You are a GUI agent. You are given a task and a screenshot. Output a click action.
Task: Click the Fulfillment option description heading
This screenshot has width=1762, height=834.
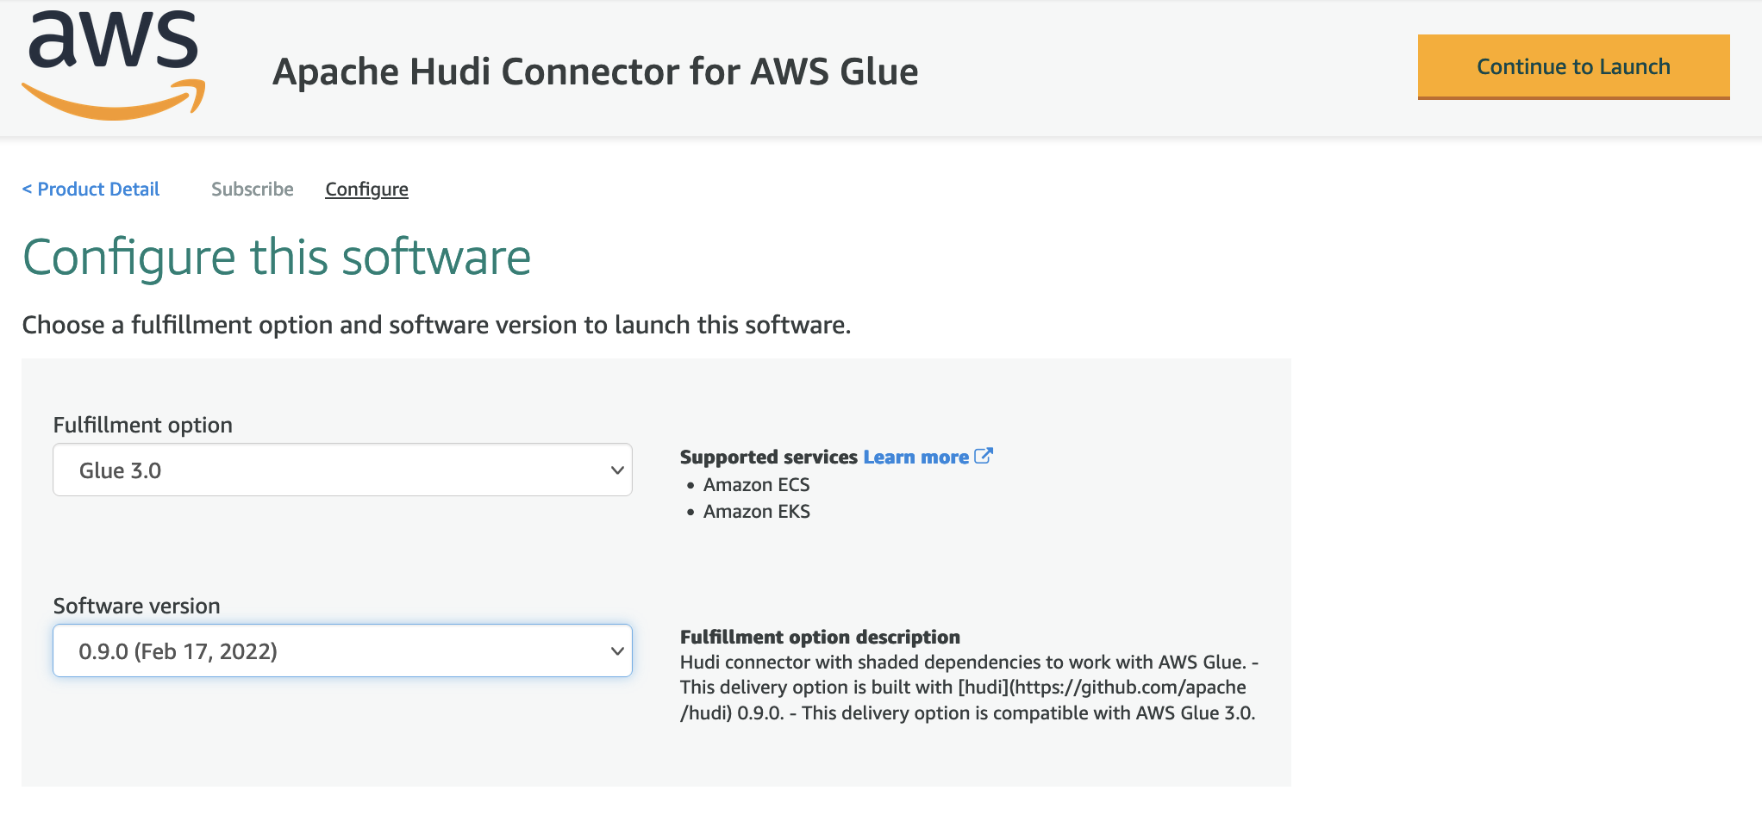coord(820,637)
